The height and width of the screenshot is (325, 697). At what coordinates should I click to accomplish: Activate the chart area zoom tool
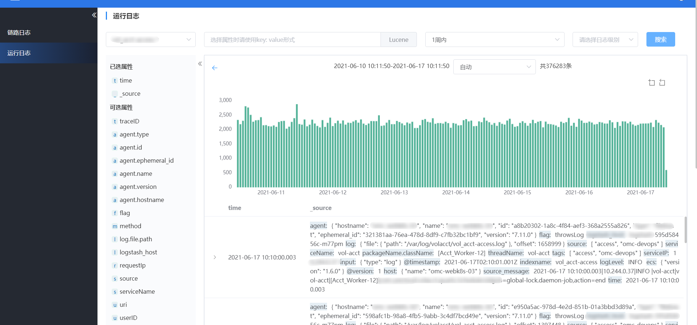pos(652,83)
